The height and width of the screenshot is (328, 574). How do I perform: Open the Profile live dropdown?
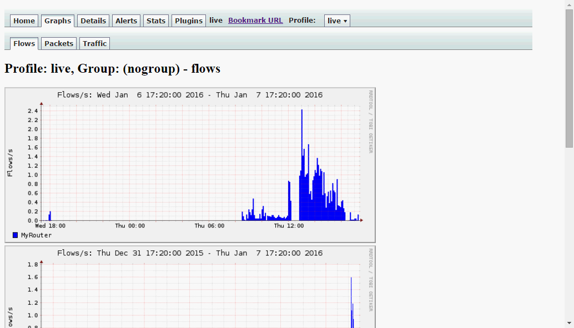point(337,21)
